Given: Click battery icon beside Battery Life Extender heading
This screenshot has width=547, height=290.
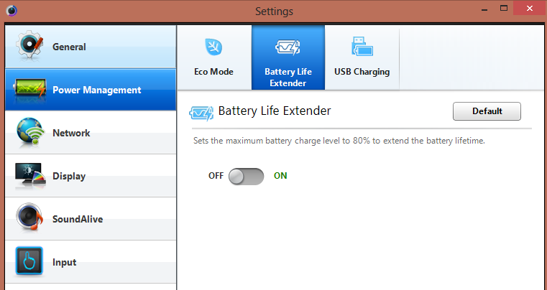Looking at the screenshot, I should tap(201, 112).
